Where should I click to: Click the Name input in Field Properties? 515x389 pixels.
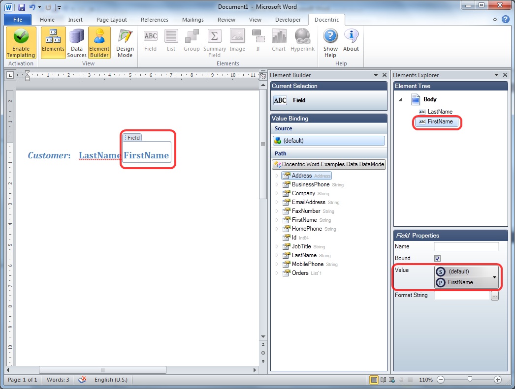[x=466, y=247]
